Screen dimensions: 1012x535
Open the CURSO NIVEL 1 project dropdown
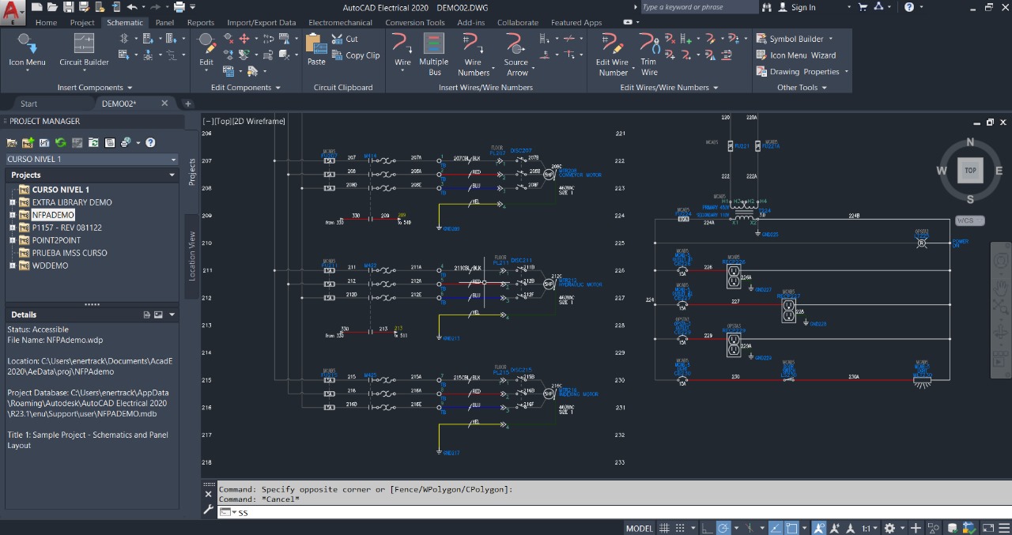click(x=172, y=159)
